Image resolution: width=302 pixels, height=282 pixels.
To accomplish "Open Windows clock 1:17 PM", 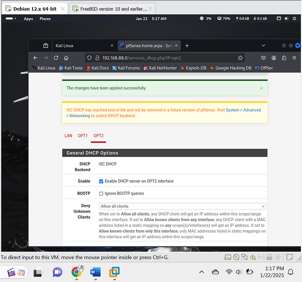I will pos(272,272).
